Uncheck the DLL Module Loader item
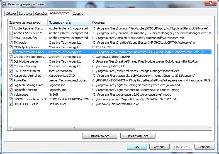Viewport: 219px width, 154px height. (x=11, y=61)
